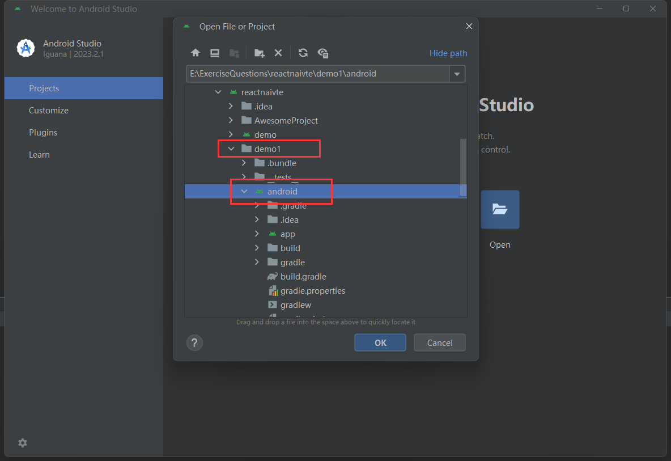Select the AwesomeProject folder row
Image resolution: width=671 pixels, height=461 pixels.
326,120
